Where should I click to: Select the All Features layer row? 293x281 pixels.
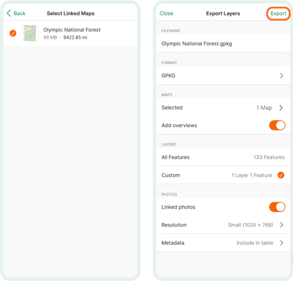coord(223,157)
